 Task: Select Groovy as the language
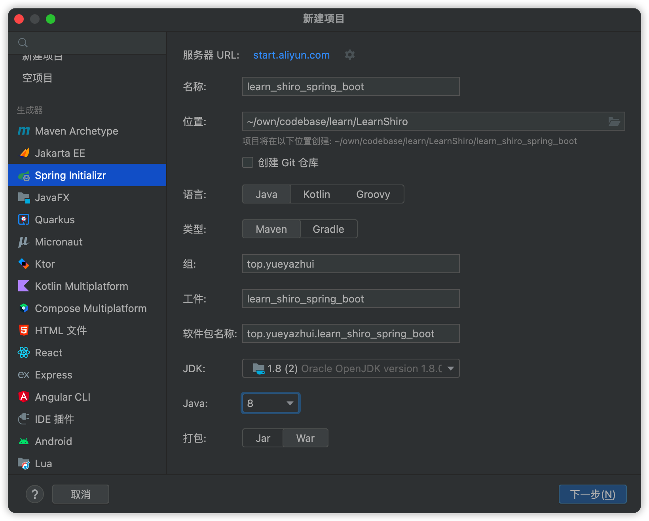pyautogui.click(x=373, y=194)
